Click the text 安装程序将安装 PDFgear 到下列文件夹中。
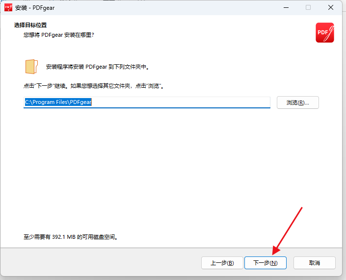The image size is (346, 280). [x=98, y=67]
